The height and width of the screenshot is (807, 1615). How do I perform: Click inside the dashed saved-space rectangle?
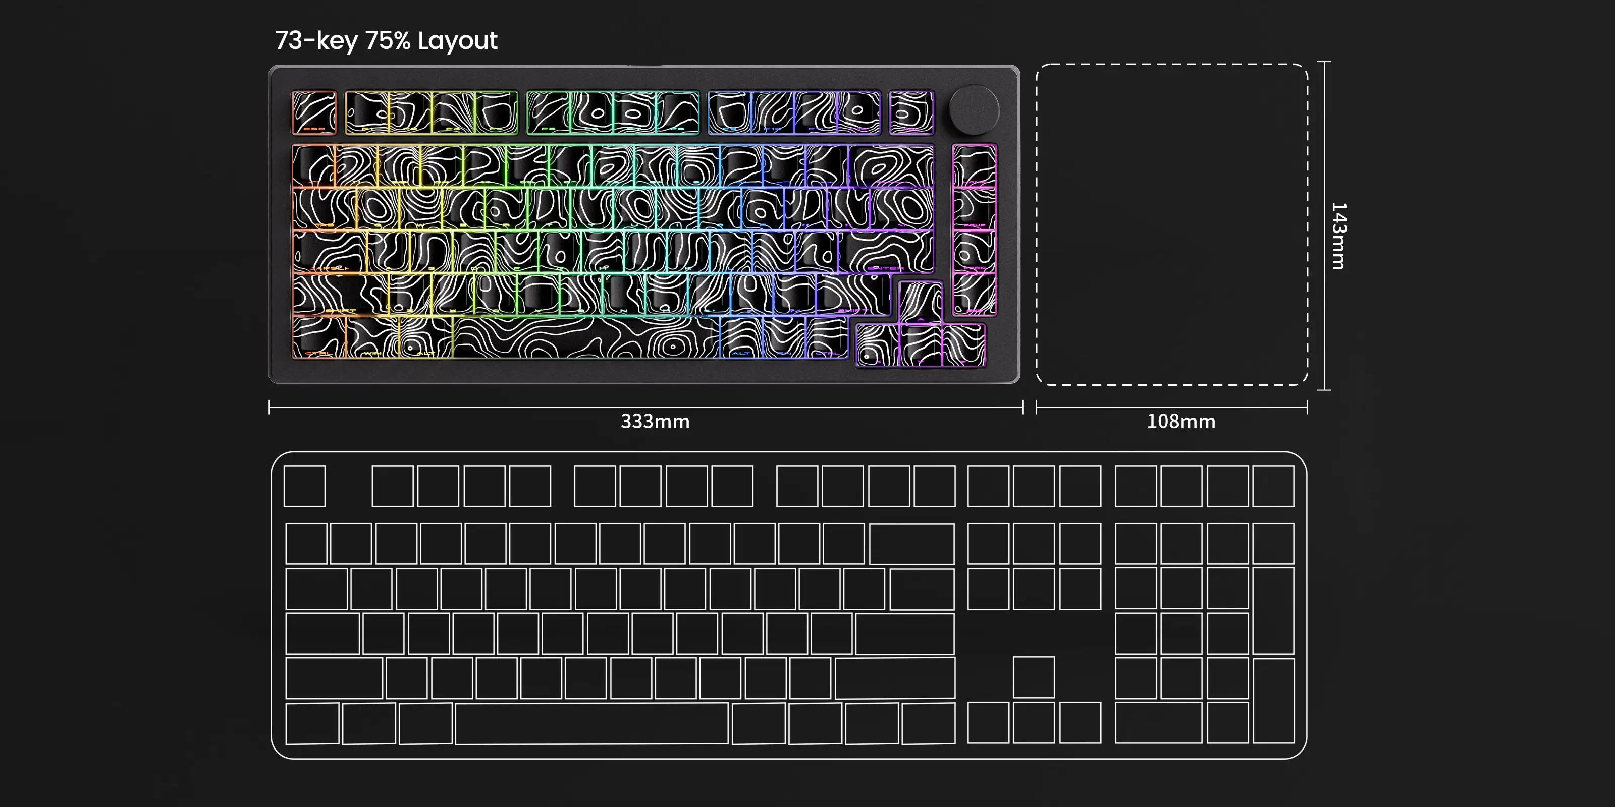pyautogui.click(x=1171, y=224)
